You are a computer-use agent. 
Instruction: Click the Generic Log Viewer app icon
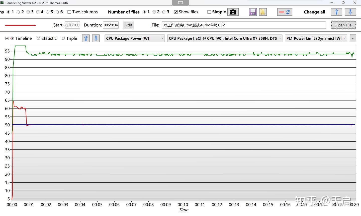coord(2,3)
